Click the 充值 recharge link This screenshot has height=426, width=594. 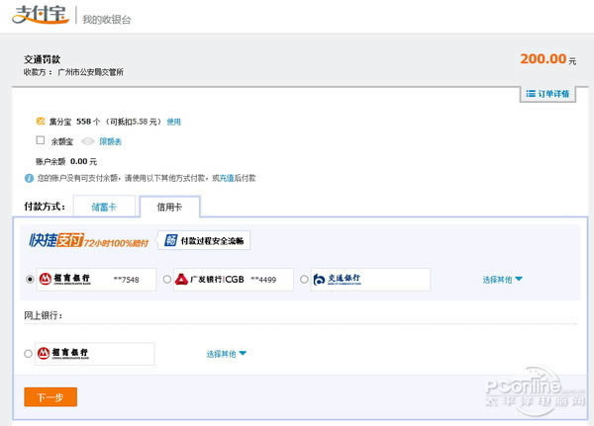click(x=227, y=178)
